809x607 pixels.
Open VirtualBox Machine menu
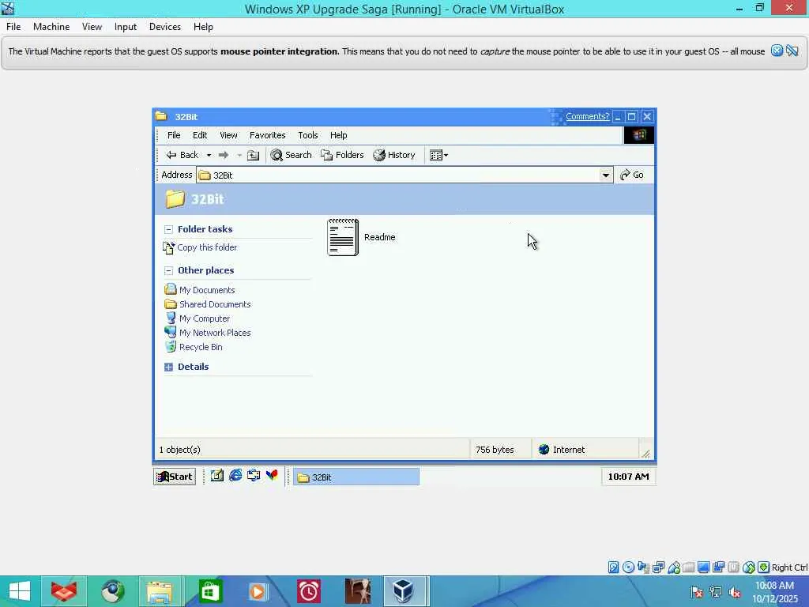[51, 27]
